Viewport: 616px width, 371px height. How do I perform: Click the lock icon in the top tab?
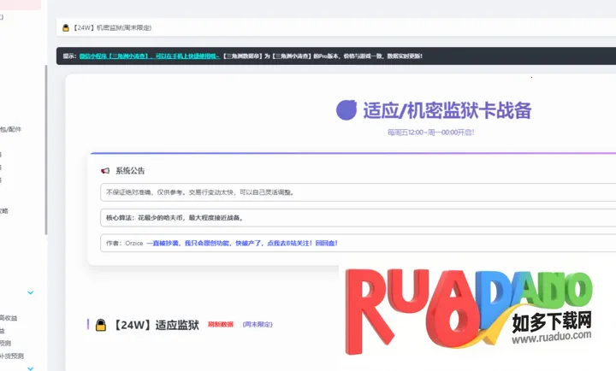(65, 28)
